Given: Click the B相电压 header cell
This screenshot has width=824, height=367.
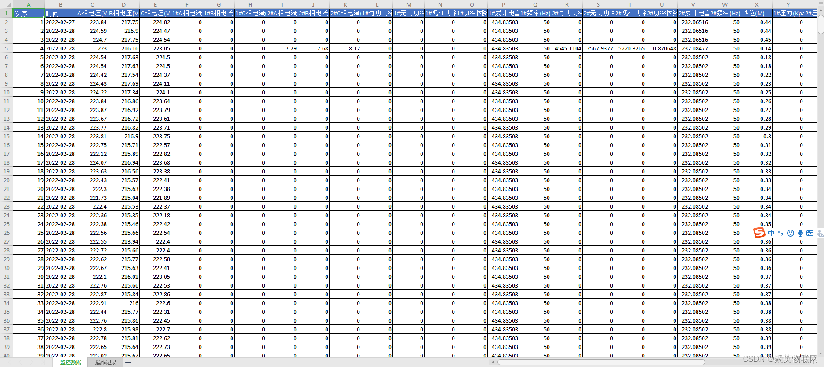Looking at the screenshot, I should point(124,13).
